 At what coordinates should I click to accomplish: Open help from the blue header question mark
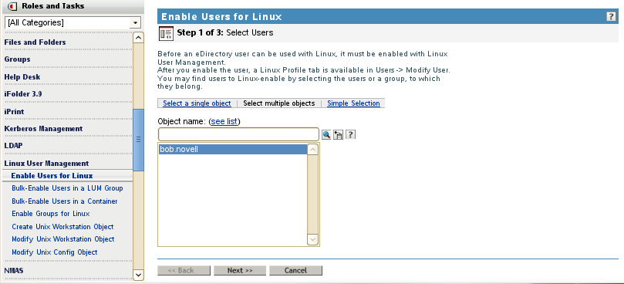tap(611, 17)
